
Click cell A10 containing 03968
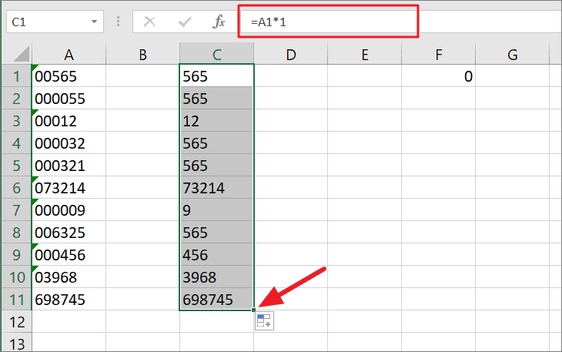69,277
